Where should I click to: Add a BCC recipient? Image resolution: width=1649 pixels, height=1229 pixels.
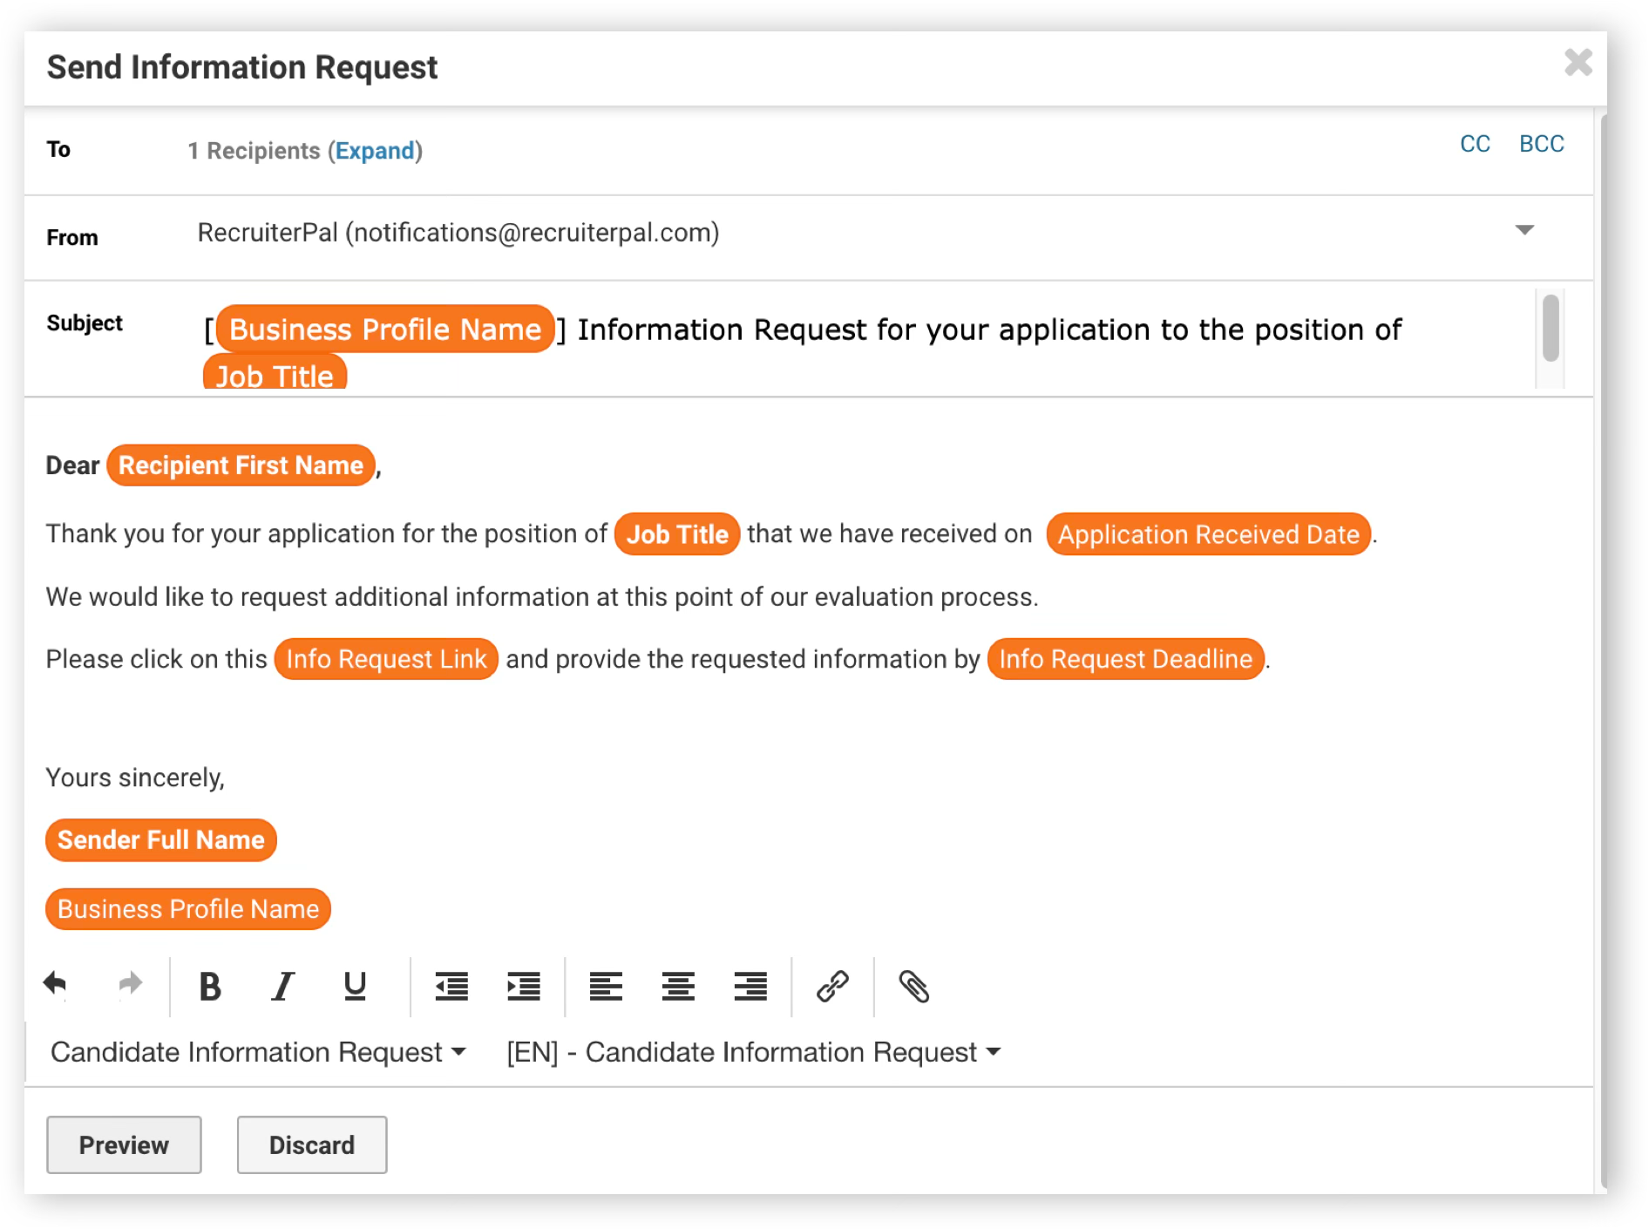pyautogui.click(x=1541, y=144)
